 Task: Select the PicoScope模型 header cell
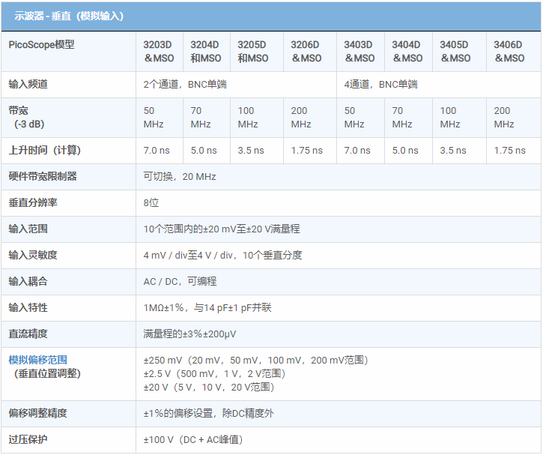tap(42, 45)
